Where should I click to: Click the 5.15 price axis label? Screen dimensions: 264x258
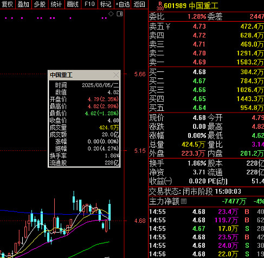pyautogui.click(x=140, y=150)
